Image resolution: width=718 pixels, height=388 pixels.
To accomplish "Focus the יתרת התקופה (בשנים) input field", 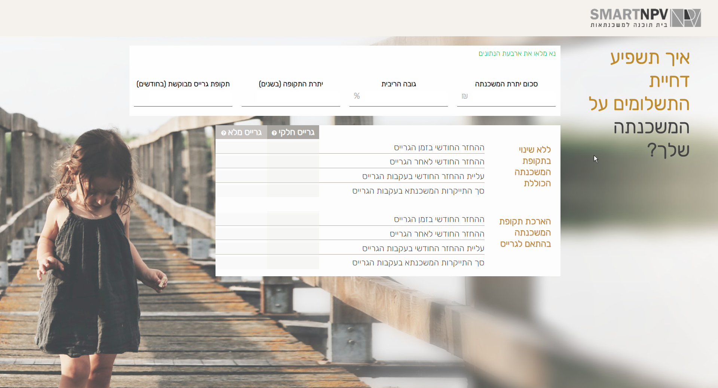I will tap(291, 98).
